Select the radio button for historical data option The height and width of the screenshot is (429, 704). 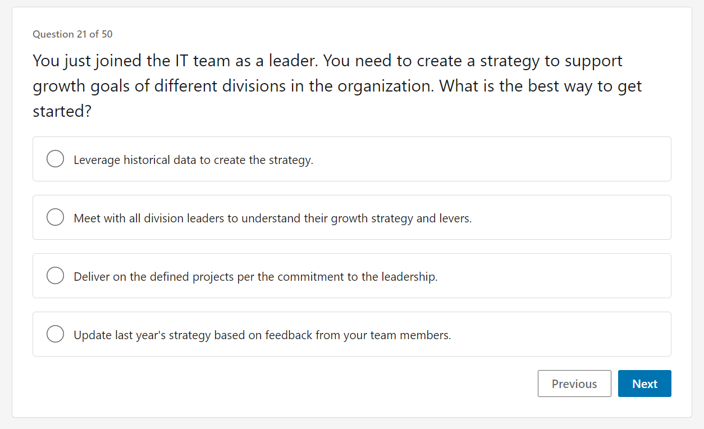pyautogui.click(x=55, y=158)
